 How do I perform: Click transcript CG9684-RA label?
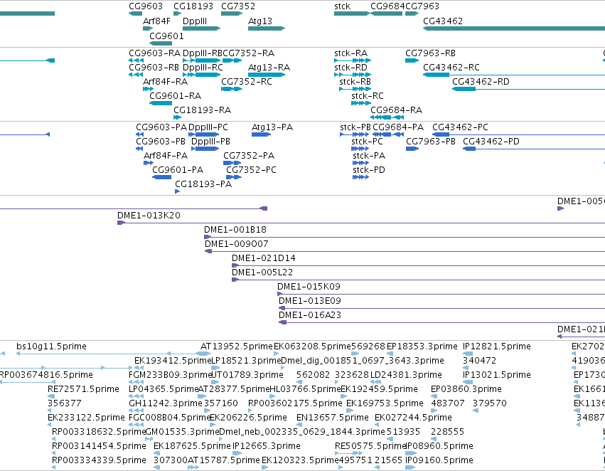click(x=396, y=110)
